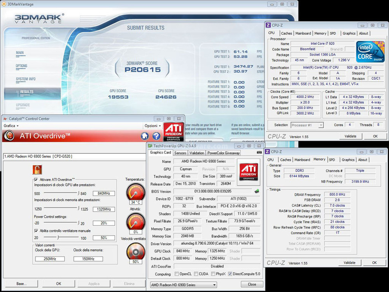
Task: Click the AMD Radeon HD 6900 Series display field
Action: (x=74, y=156)
